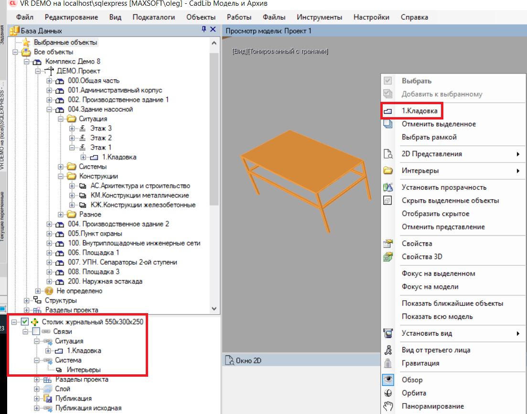
Task: Check the Связи checkbox
Action: pyautogui.click(x=36, y=331)
